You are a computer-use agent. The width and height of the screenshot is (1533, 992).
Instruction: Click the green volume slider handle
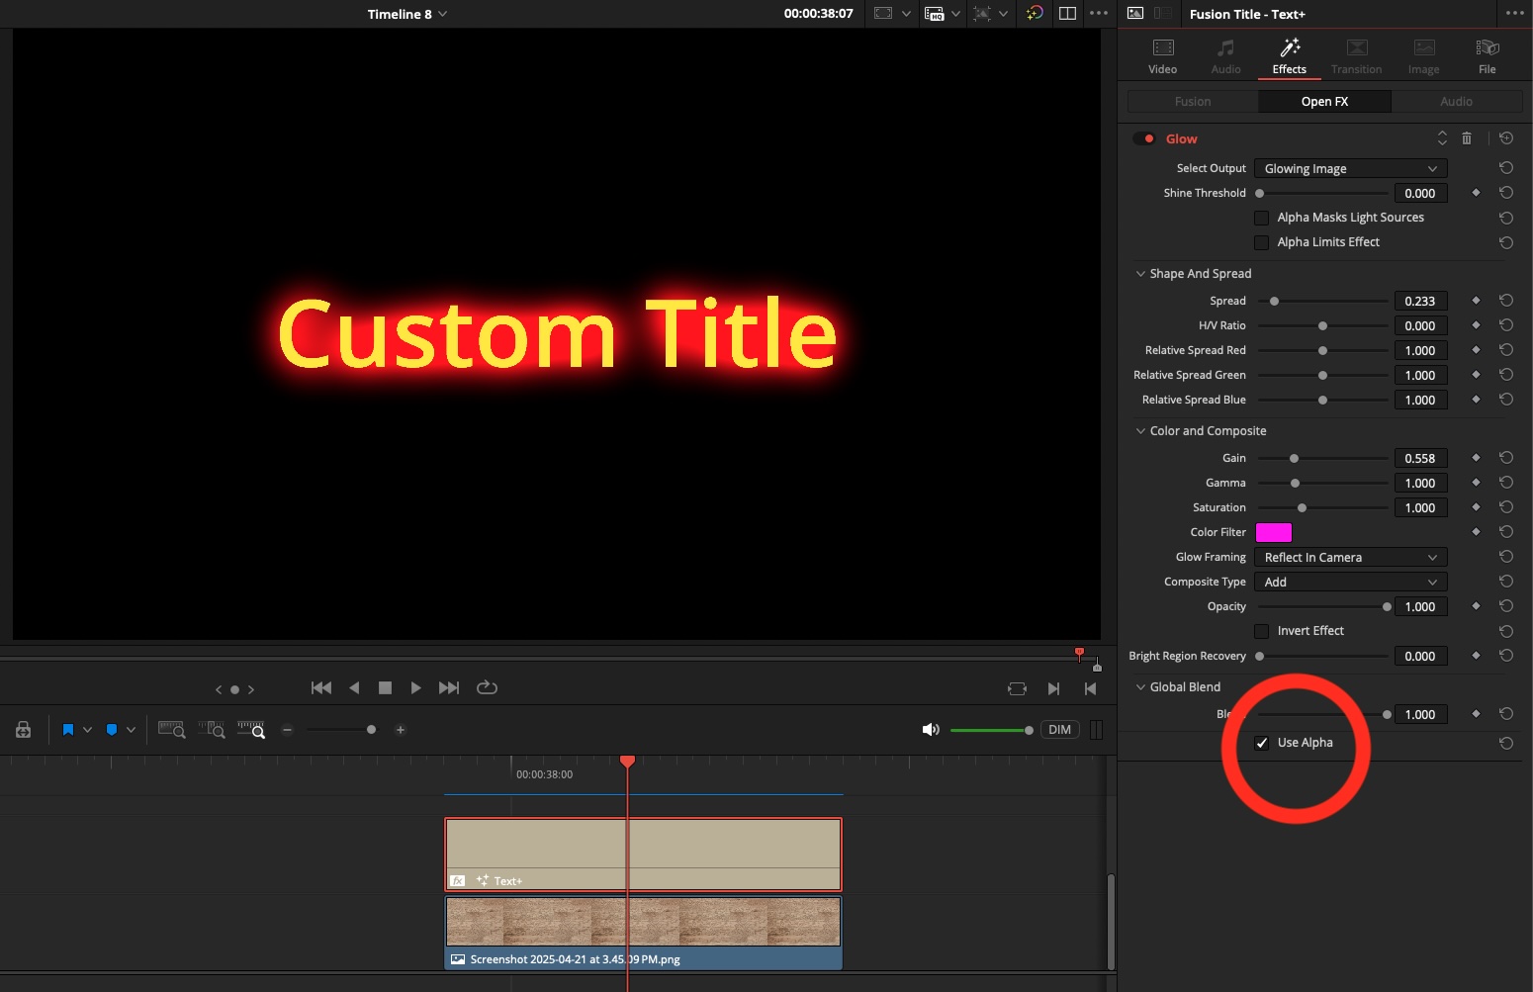click(x=1029, y=730)
